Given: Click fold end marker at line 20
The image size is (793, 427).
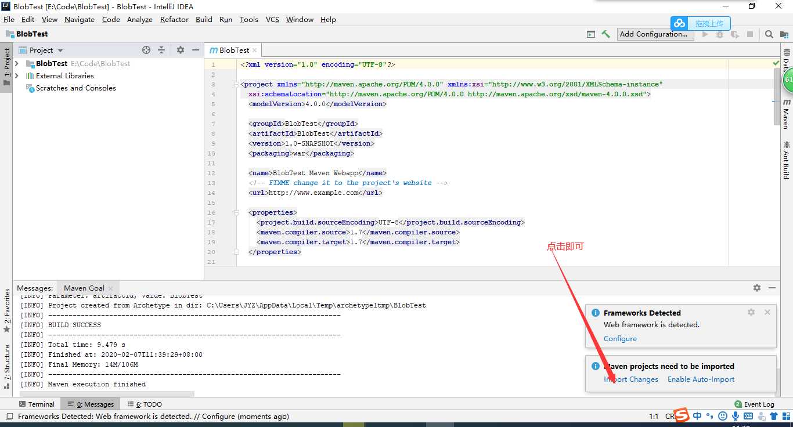Looking at the screenshot, I should coord(237,252).
